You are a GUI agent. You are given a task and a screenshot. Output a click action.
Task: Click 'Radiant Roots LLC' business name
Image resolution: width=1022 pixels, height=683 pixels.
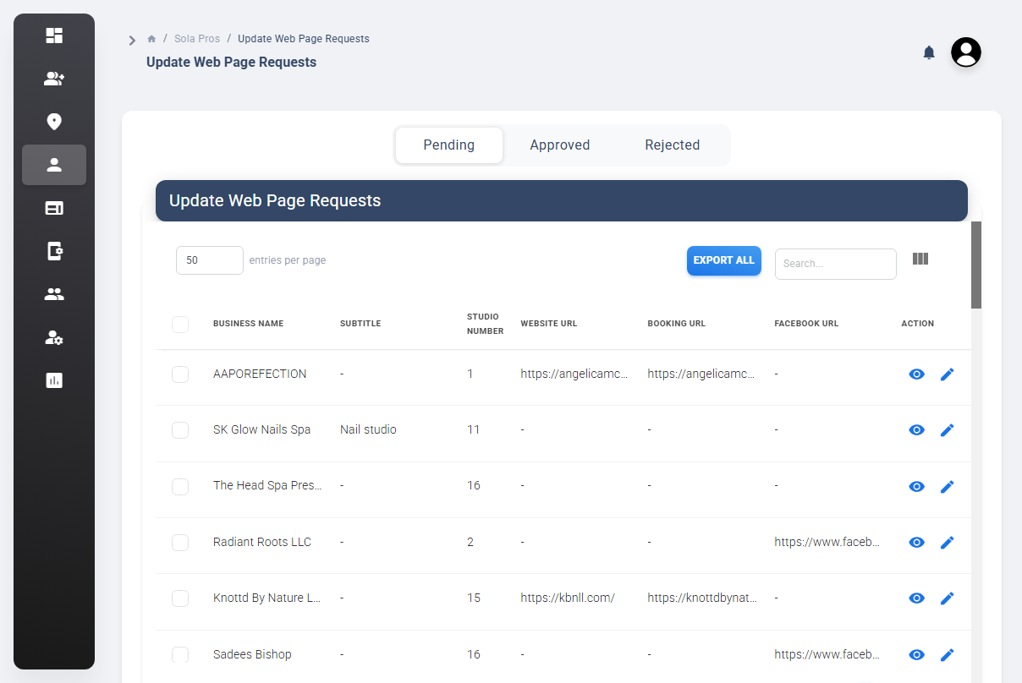[262, 542]
